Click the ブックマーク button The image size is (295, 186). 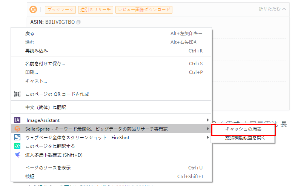pyautogui.click(x=60, y=9)
